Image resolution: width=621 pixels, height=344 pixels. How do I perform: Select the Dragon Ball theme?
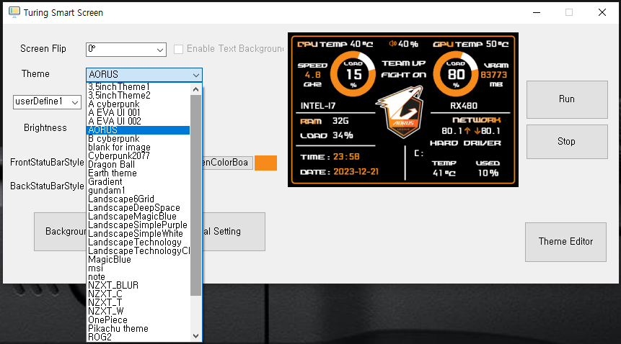pyautogui.click(x=138, y=164)
